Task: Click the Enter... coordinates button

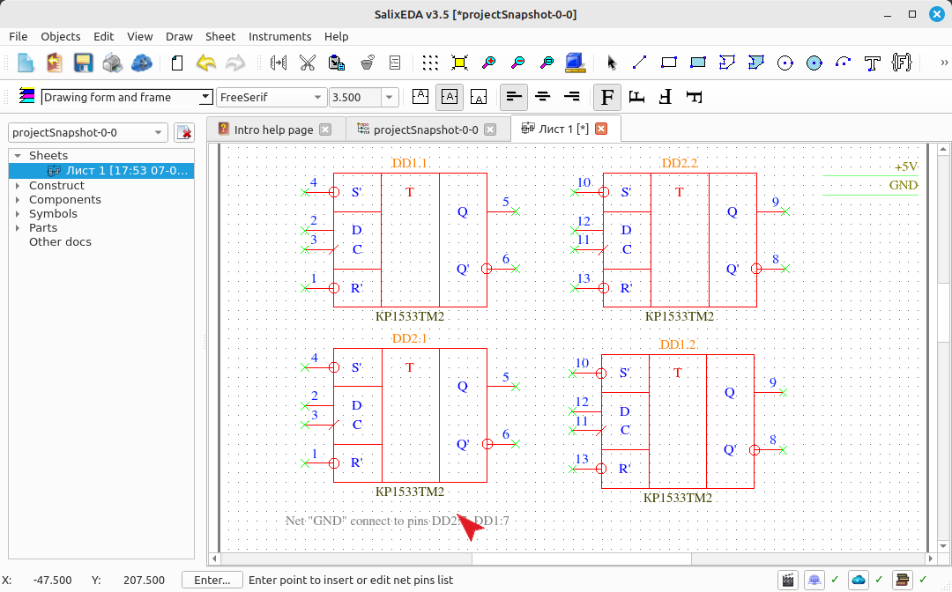Action: pos(212,580)
